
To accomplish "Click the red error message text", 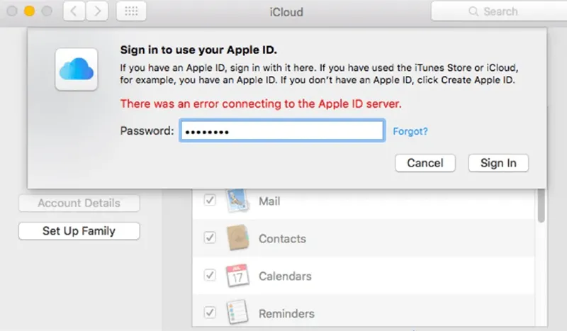I will coord(261,103).
